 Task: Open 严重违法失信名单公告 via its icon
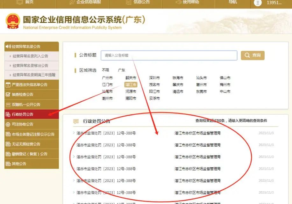click(8, 85)
